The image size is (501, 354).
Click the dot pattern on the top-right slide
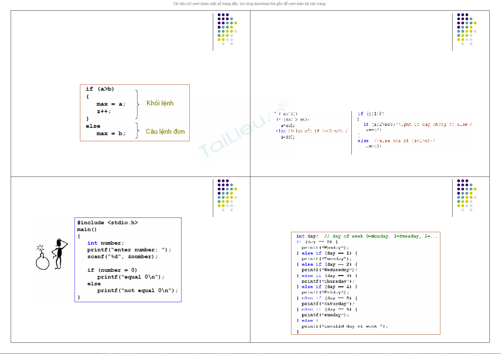pos(466,29)
